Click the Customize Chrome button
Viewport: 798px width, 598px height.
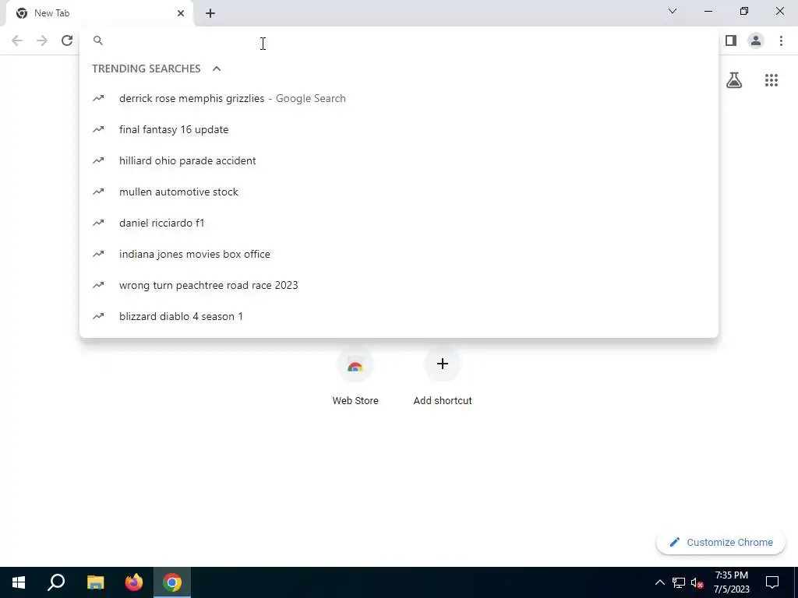(x=721, y=543)
